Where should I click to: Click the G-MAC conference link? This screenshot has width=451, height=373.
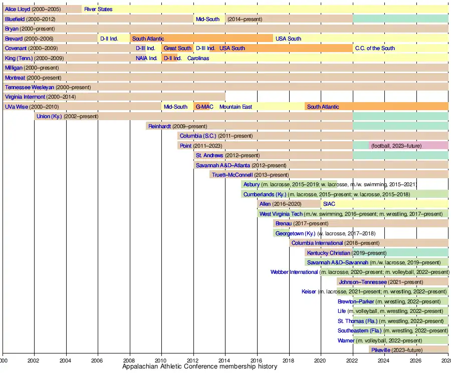[x=204, y=107]
